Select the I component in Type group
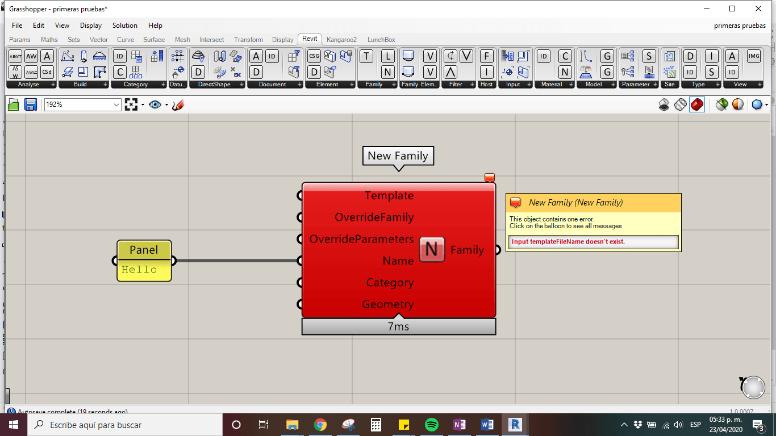This screenshot has height=436, width=776. (712, 56)
